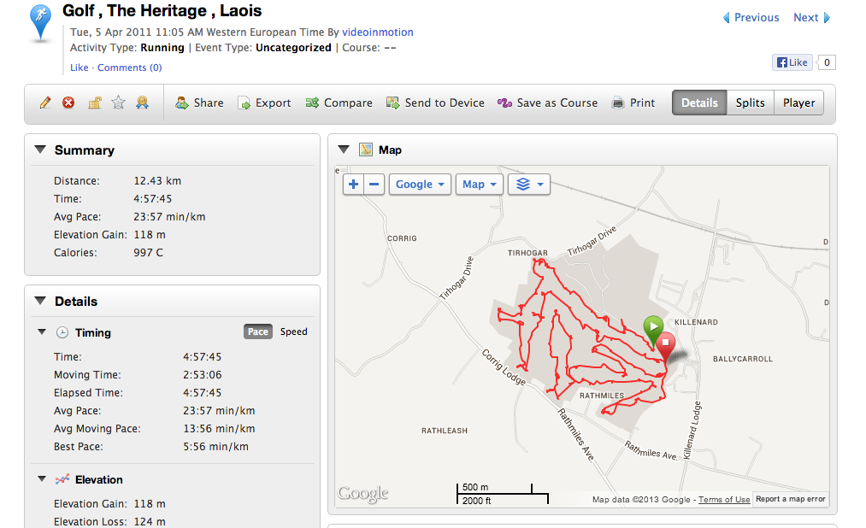This screenshot has width=866, height=528.
Task: Click the Moving Time value 2:53:06
Action: click(x=202, y=374)
